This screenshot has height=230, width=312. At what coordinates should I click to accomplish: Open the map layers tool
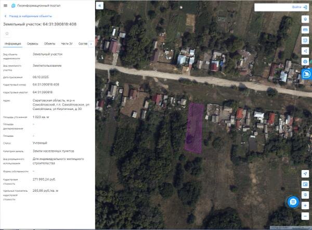[305, 19]
